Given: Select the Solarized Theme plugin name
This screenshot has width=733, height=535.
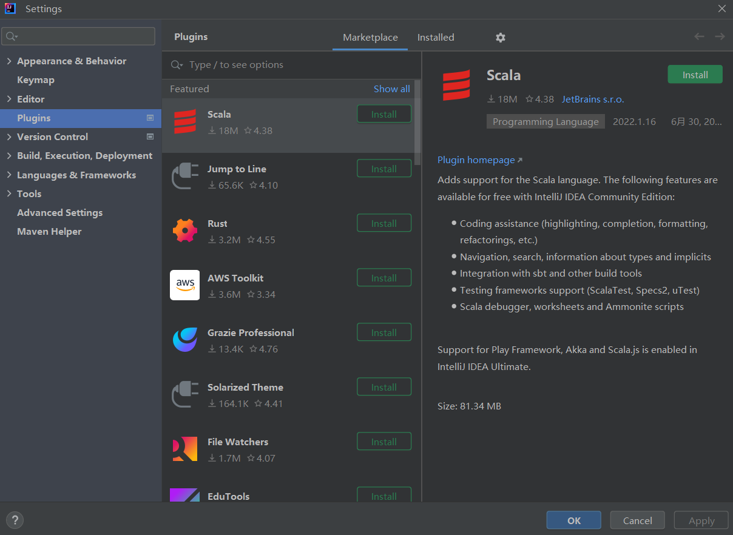Looking at the screenshot, I should (245, 387).
